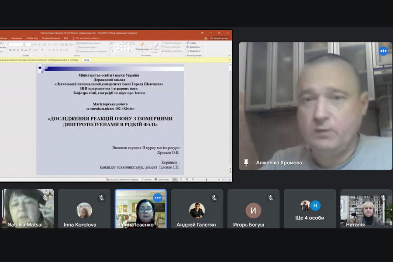This screenshot has height=262, width=393.
Task: Click slide title 'ДОСЛІДЖЕННЯ РЕАКЦІЙ ОЗОНУ' text
Action: tap(110, 121)
